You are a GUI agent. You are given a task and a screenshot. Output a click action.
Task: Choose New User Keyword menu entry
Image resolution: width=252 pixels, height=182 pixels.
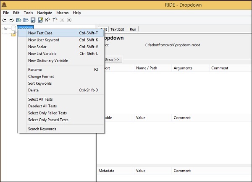coord(44,40)
